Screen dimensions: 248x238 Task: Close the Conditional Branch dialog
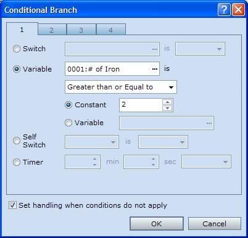coord(238,10)
